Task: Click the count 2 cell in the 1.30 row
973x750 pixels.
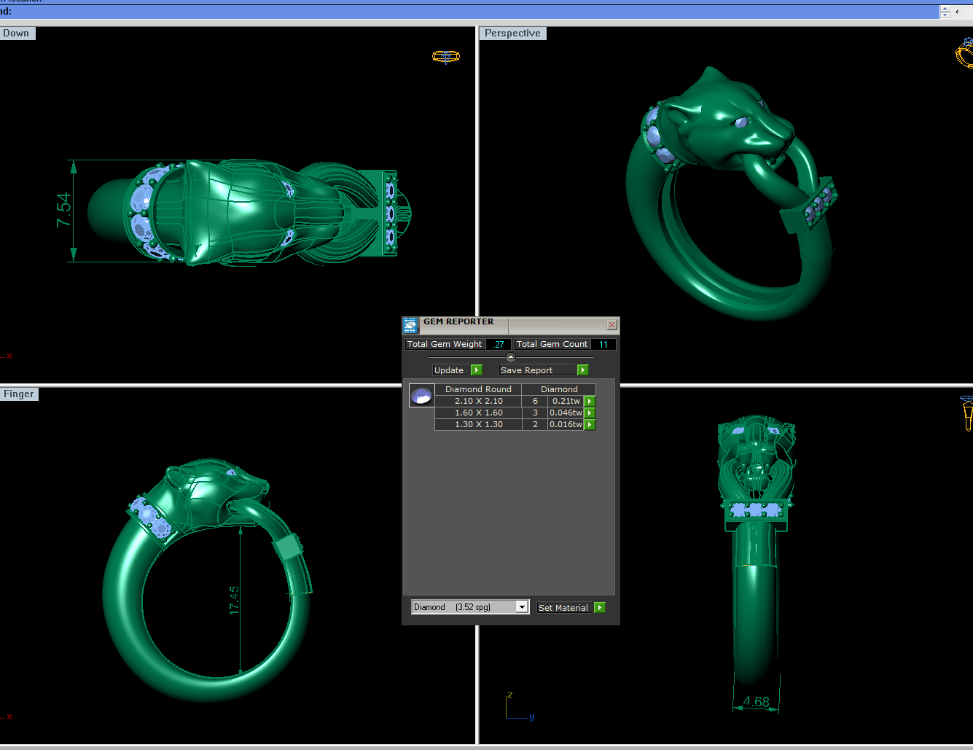Action: coord(535,424)
